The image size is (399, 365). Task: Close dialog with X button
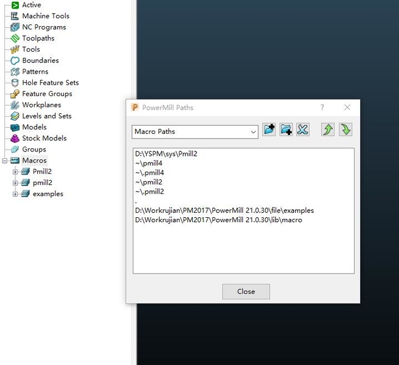point(347,108)
